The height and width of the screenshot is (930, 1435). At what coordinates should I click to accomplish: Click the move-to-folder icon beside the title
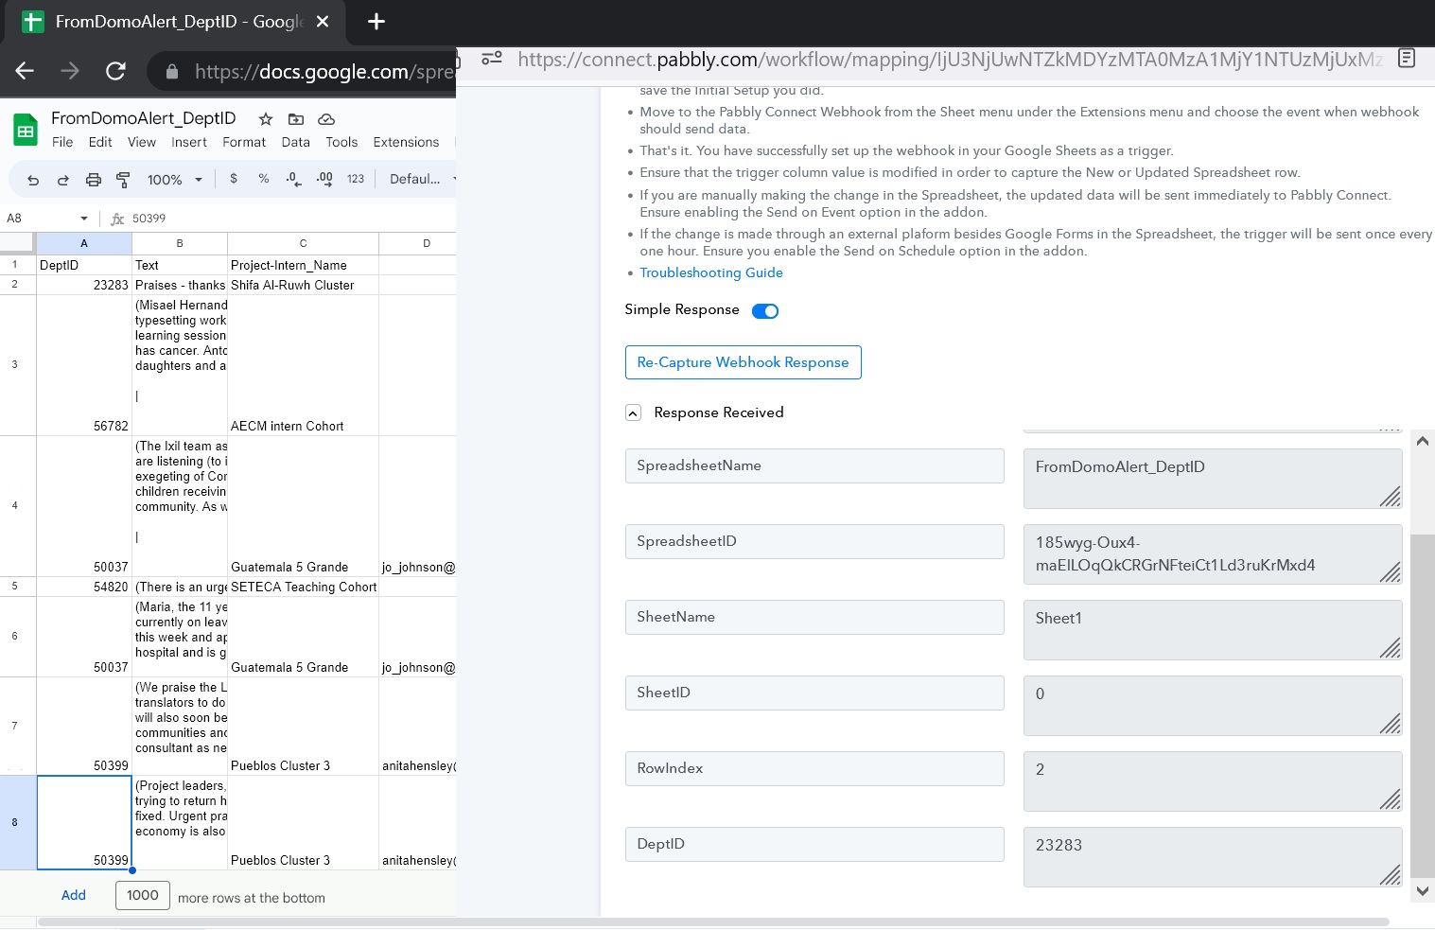(296, 119)
